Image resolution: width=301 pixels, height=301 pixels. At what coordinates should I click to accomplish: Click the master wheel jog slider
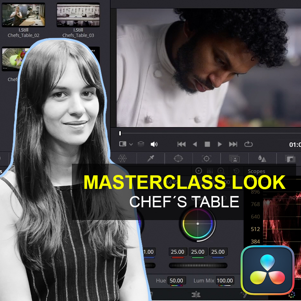click(x=198, y=266)
